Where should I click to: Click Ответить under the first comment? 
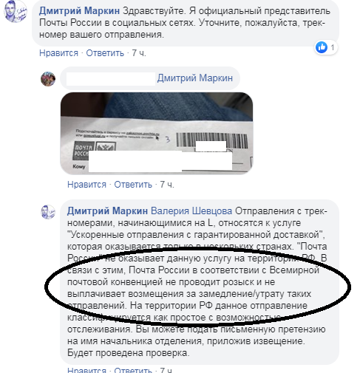point(105,53)
